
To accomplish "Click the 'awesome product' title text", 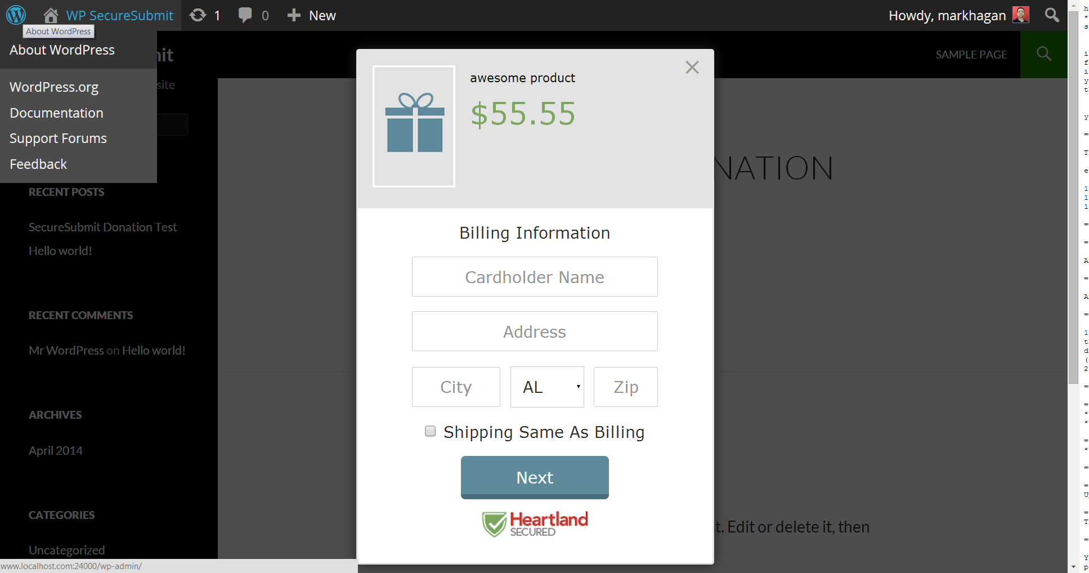I will pyautogui.click(x=522, y=78).
